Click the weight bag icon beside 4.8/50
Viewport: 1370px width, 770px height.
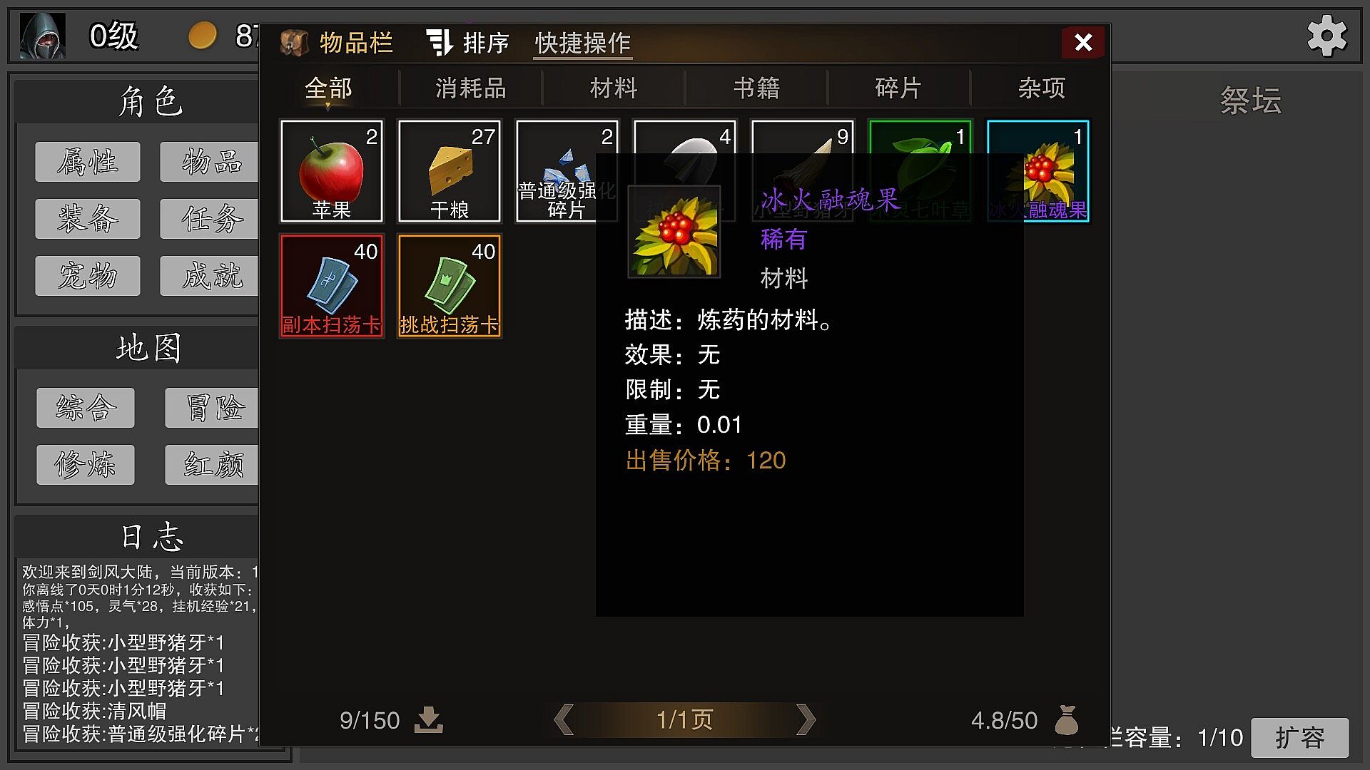click(x=1067, y=720)
